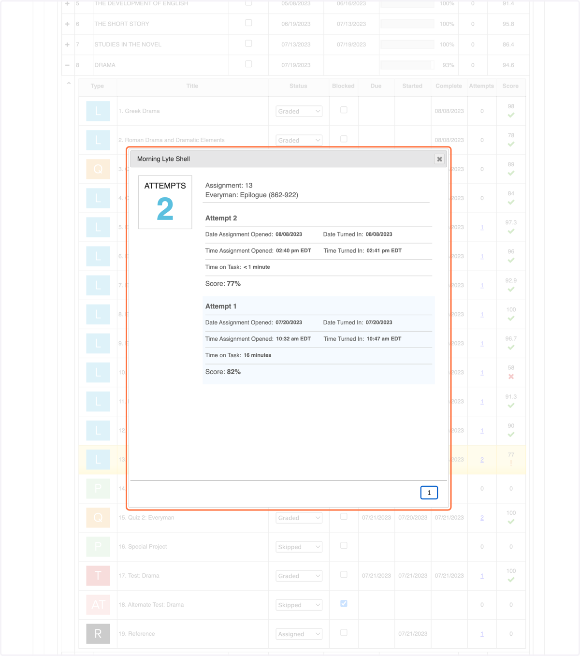Click the Quiz icon in row 3
Image resolution: width=580 pixels, height=656 pixels.
click(98, 169)
